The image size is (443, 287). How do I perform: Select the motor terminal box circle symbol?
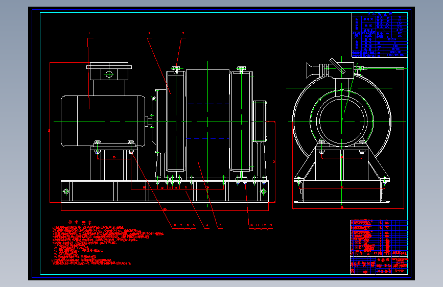click(109, 74)
